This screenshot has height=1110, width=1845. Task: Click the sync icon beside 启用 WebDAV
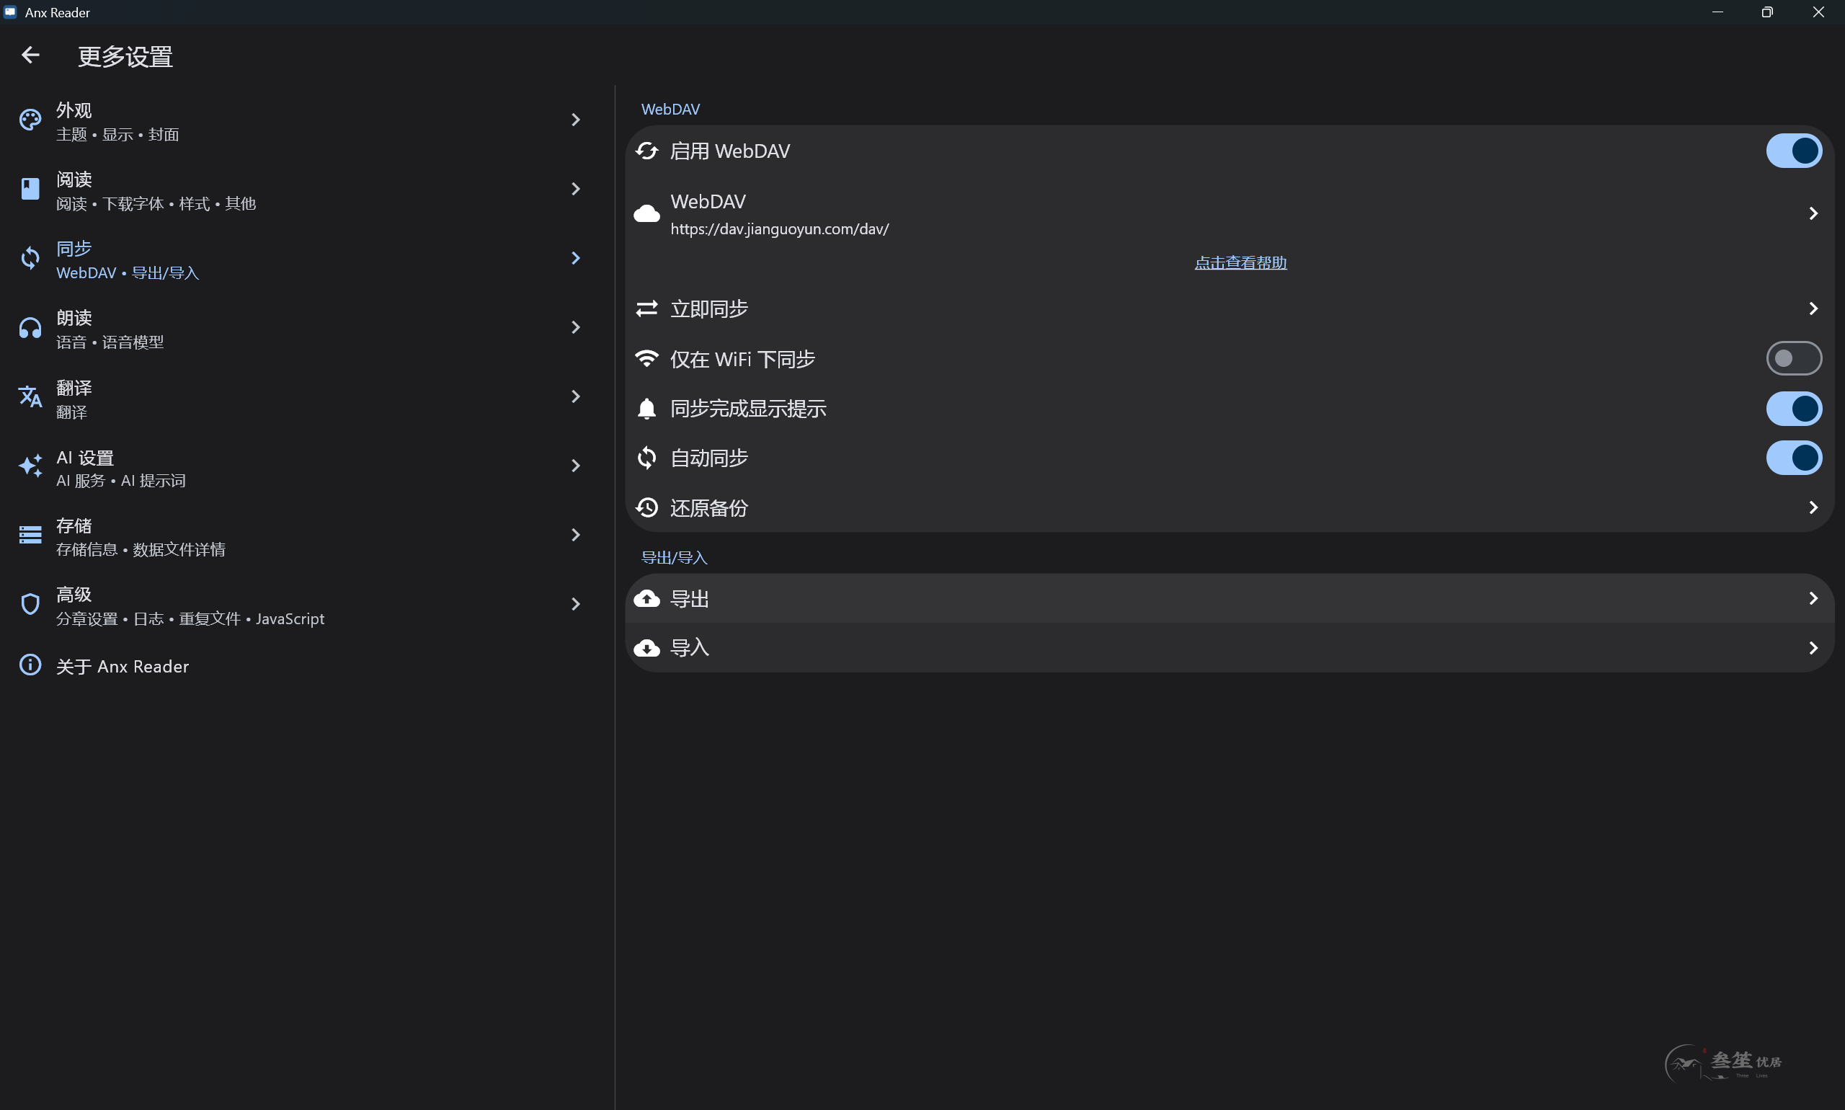click(x=647, y=151)
